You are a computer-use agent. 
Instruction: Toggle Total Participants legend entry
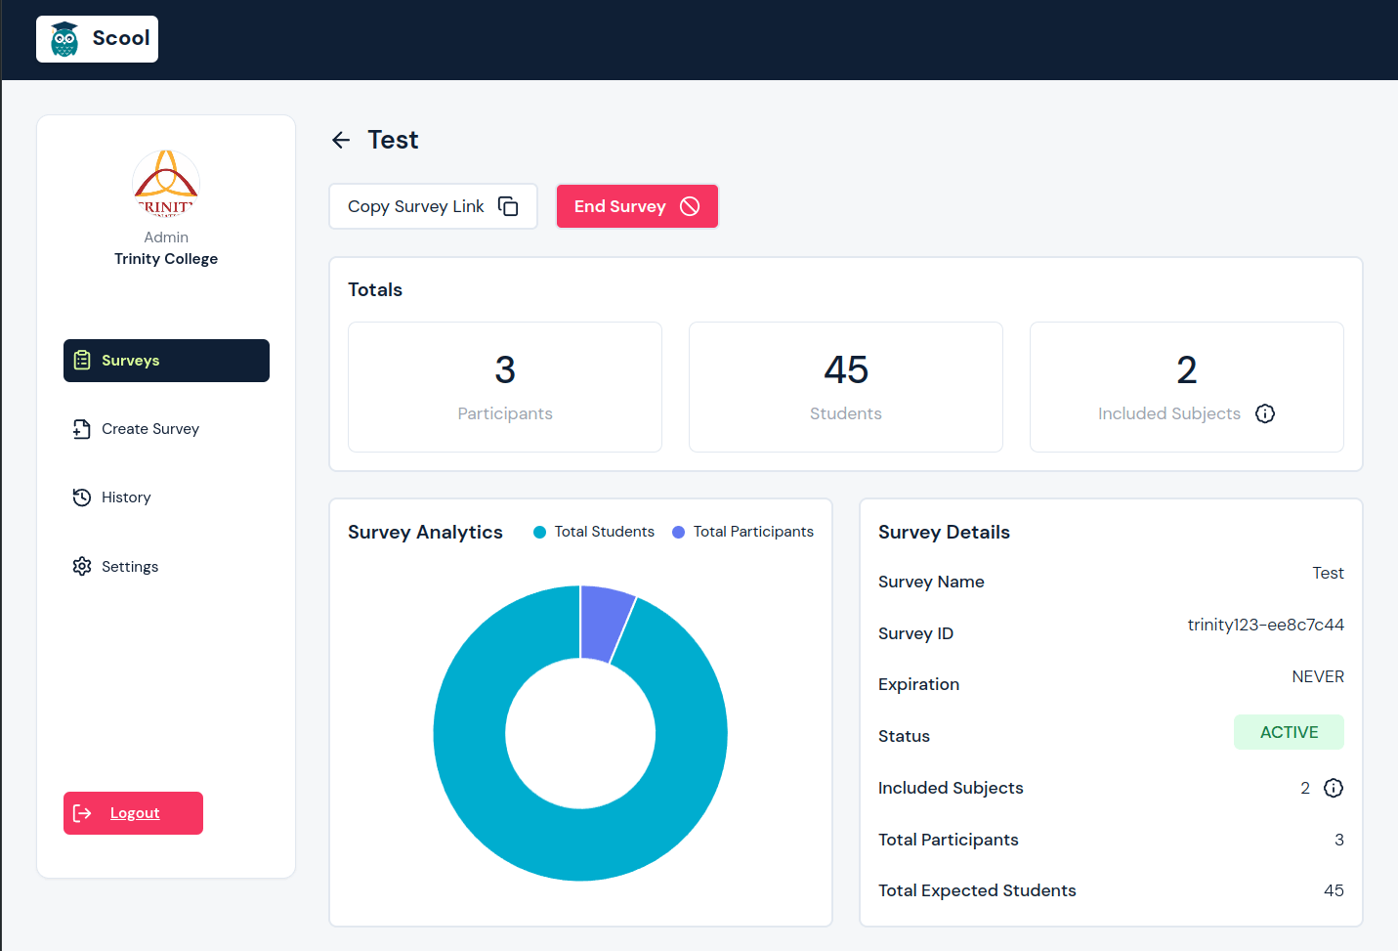coord(743,532)
